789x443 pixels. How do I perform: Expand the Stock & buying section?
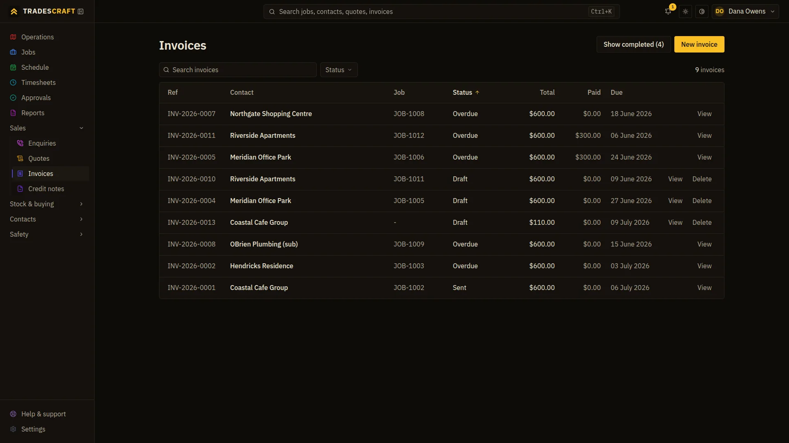(47, 204)
